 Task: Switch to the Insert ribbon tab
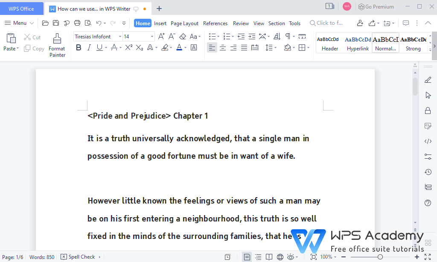tap(160, 23)
